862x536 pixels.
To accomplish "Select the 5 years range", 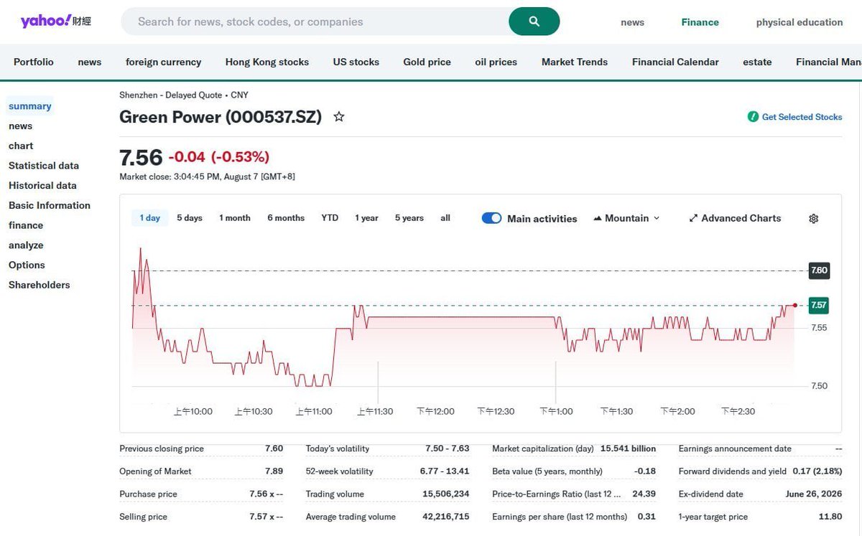I will 409,218.
